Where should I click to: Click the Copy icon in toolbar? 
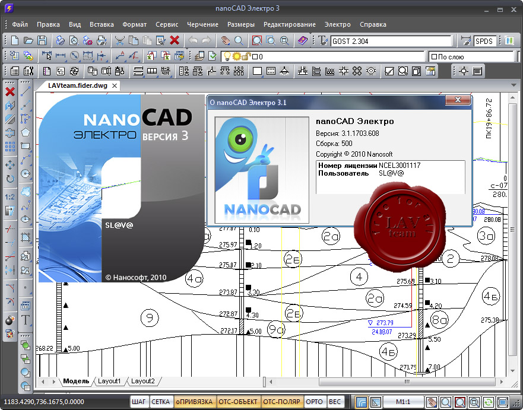134,41
